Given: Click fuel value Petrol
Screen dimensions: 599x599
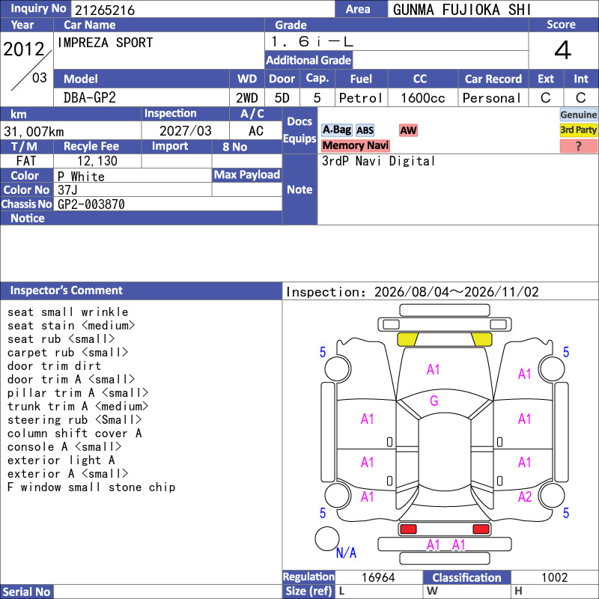Looking at the screenshot, I should [x=361, y=98].
